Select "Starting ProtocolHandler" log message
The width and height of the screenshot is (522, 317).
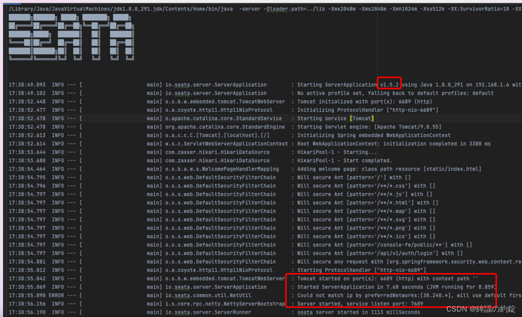tap(361, 270)
